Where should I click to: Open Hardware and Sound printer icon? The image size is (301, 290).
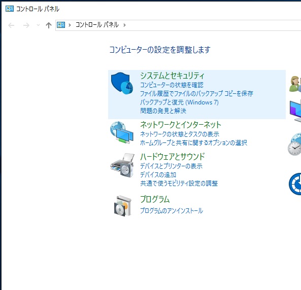tap(122, 165)
